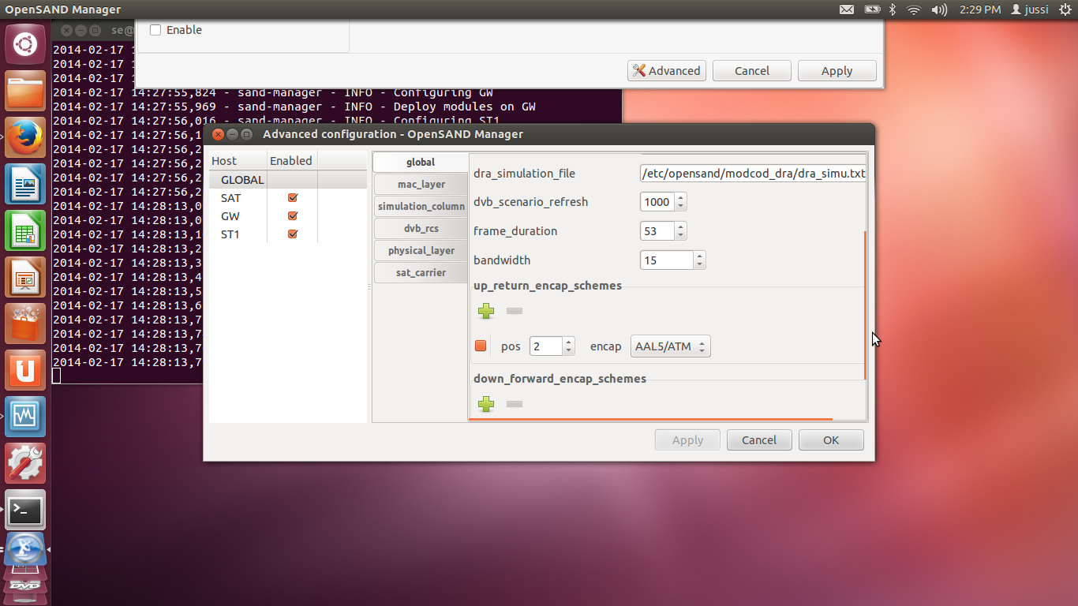1078x606 pixels.
Task: Toggle the orange square beside pos
Action: 481,346
